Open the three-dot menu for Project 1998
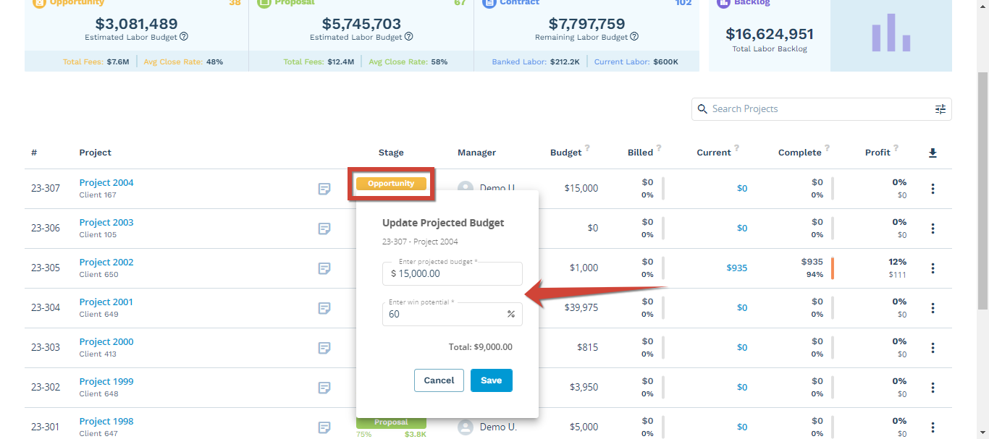This screenshot has width=989, height=439. click(x=933, y=427)
